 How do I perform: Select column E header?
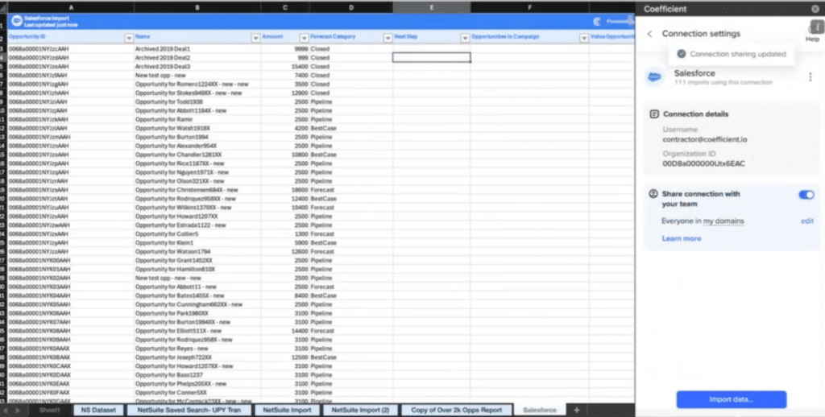click(x=432, y=7)
